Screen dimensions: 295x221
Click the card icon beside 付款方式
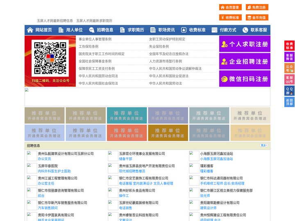click(214, 30)
